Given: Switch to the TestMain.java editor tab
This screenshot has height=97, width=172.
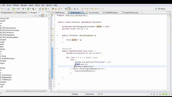Looking at the screenshot, I should point(59,13).
